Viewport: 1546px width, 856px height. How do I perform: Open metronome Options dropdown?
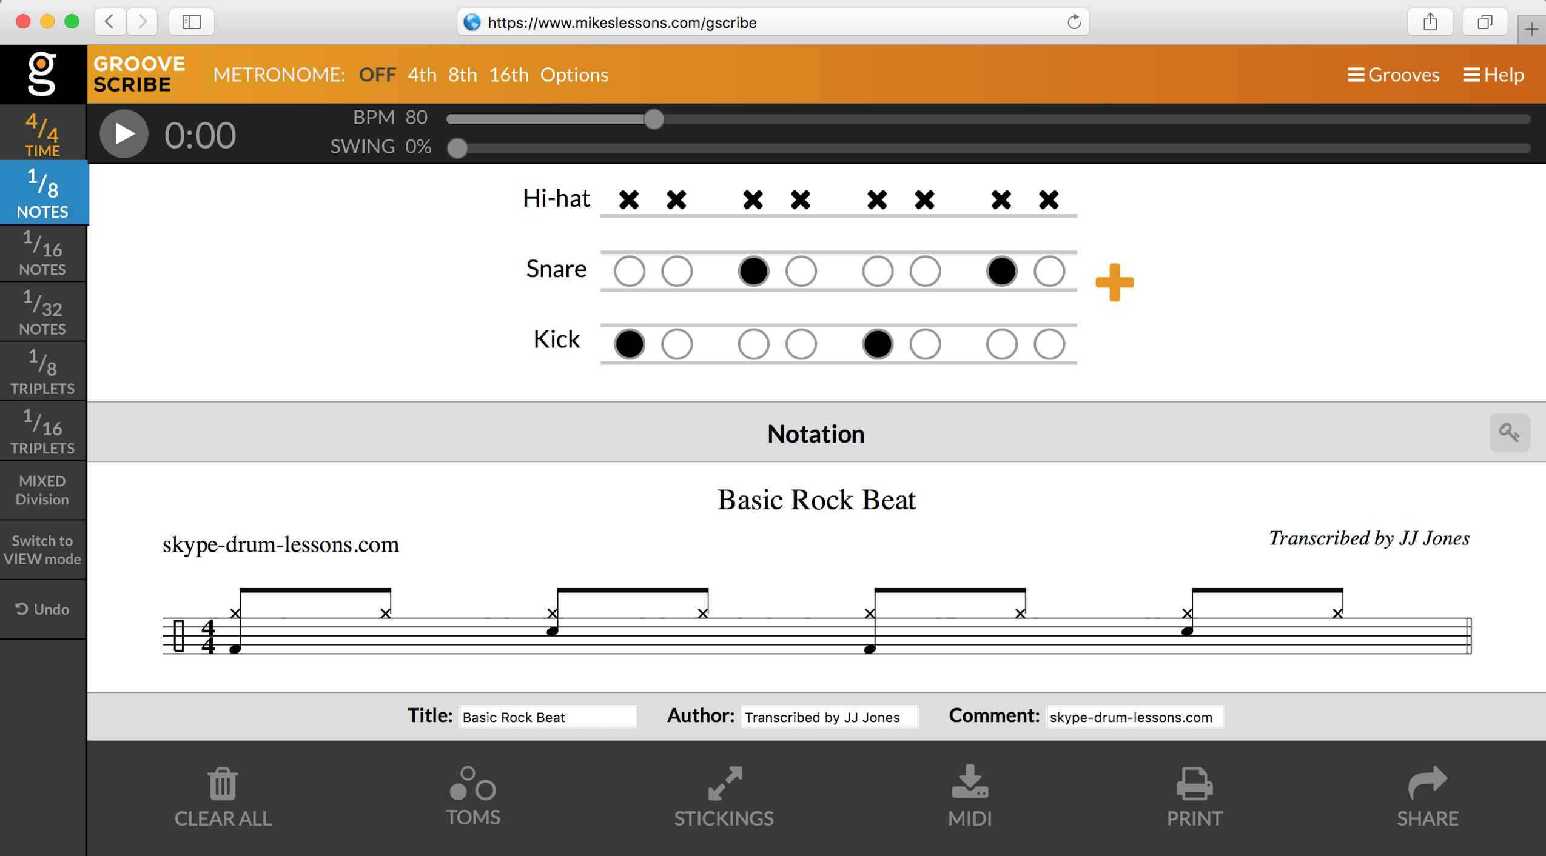pyautogui.click(x=574, y=75)
